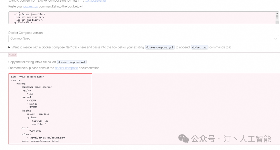Click the 'services:' output line
The image size is (280, 150).
[17, 80]
